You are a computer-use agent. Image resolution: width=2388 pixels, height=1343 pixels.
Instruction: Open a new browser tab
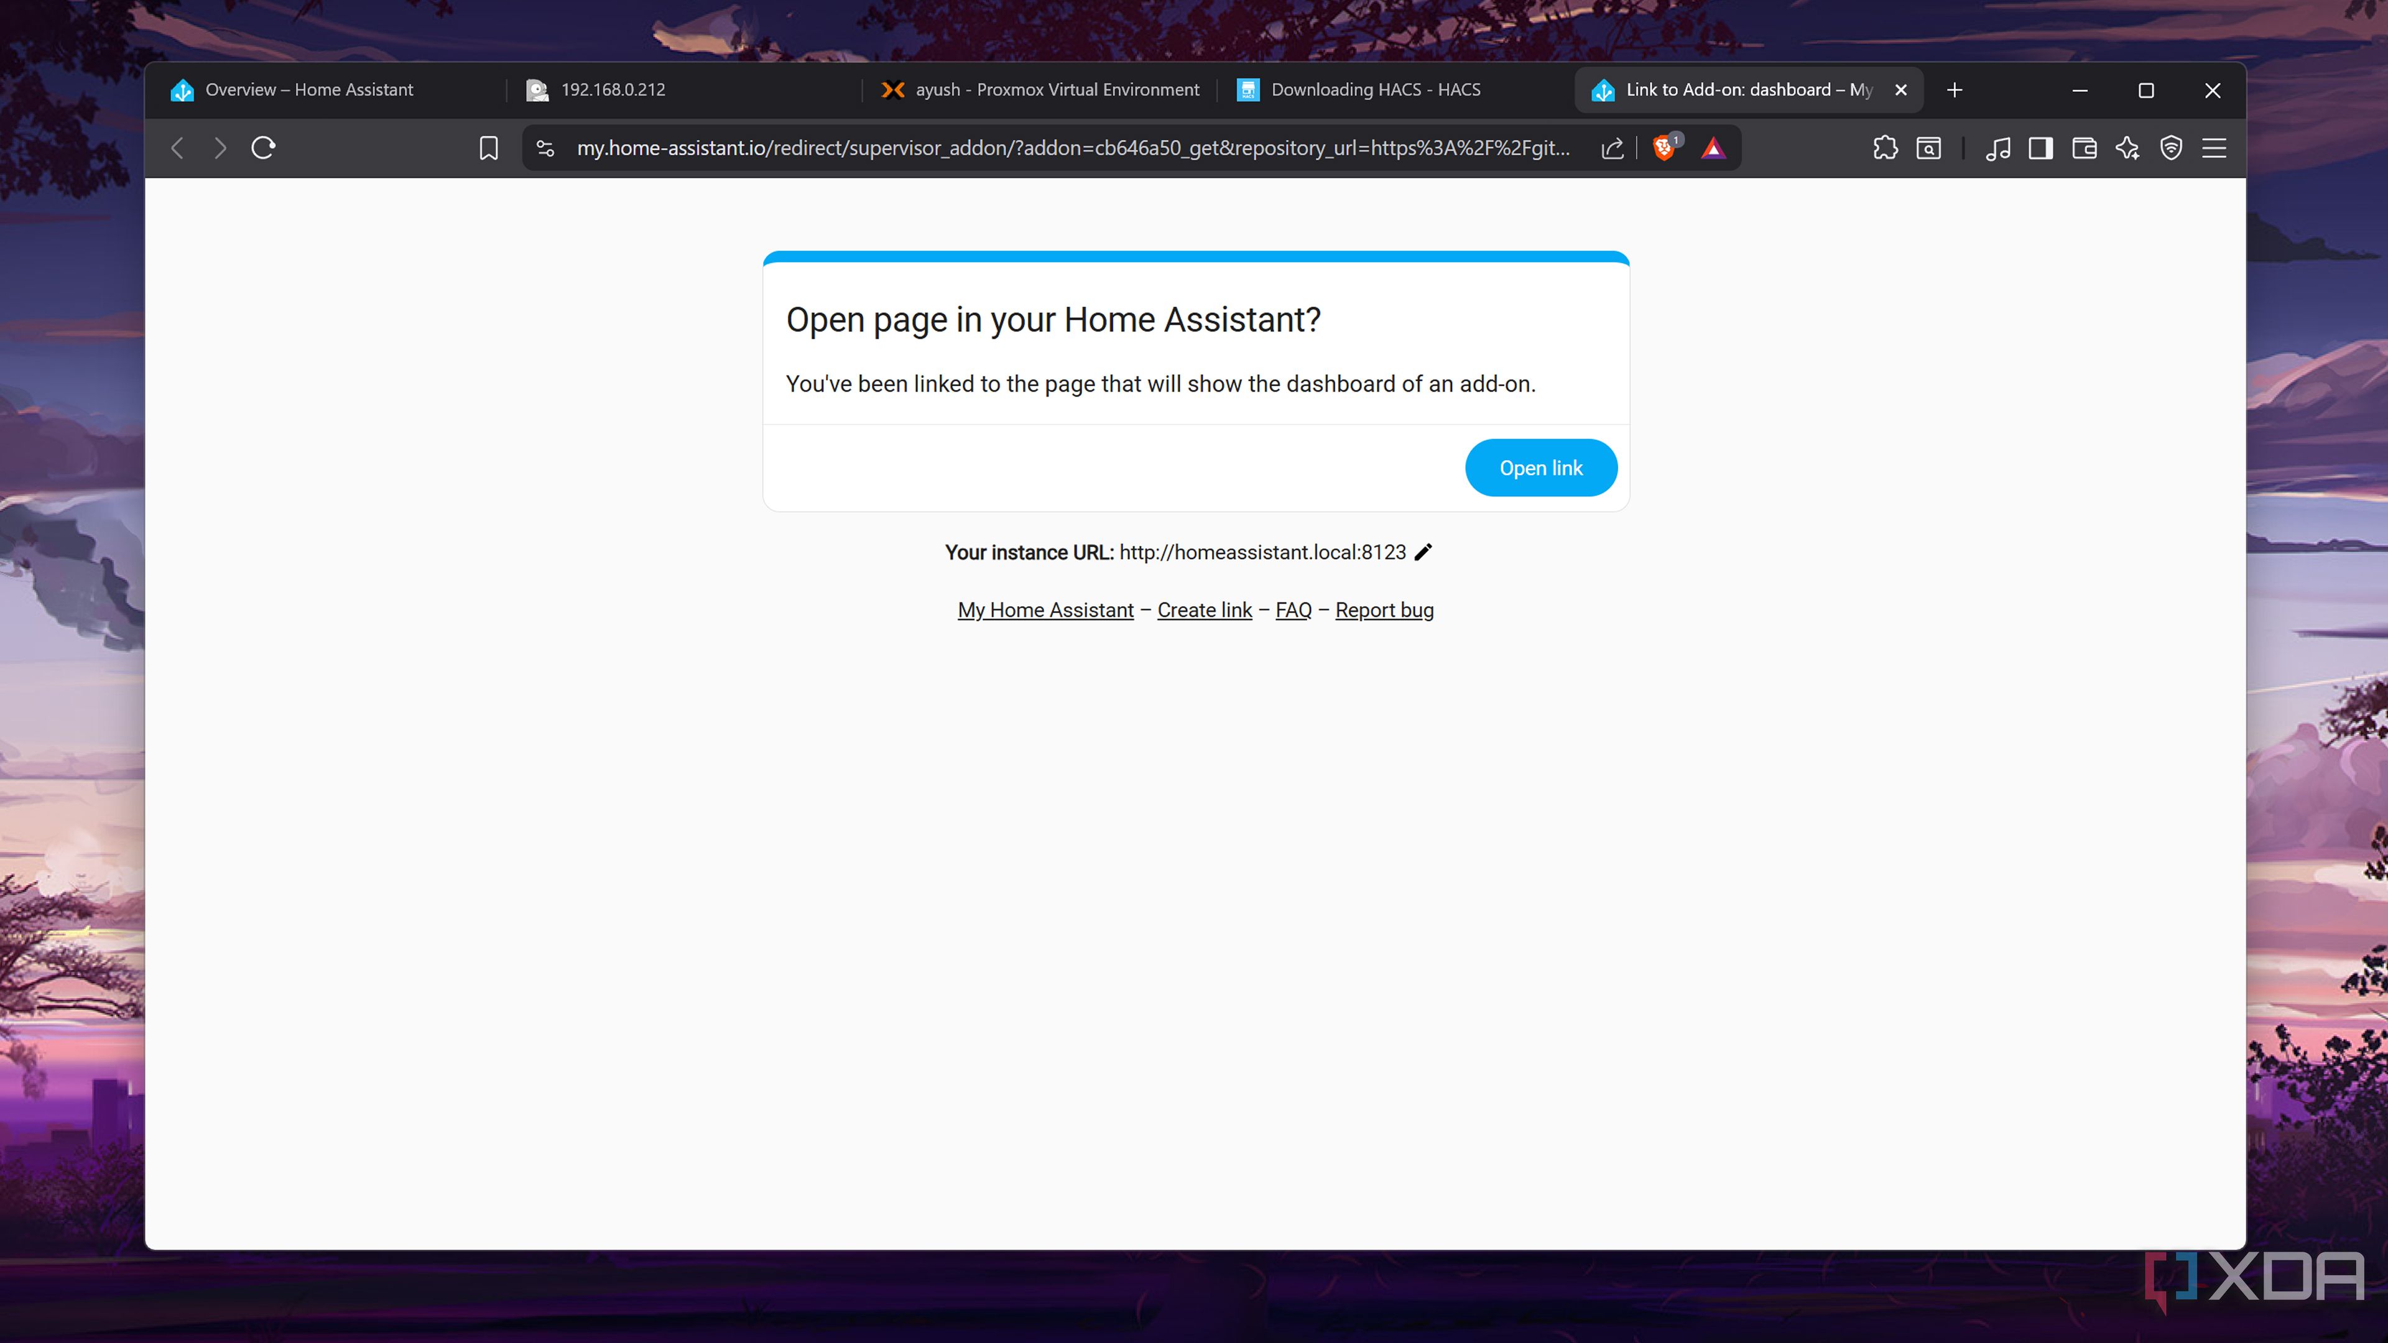1954,90
